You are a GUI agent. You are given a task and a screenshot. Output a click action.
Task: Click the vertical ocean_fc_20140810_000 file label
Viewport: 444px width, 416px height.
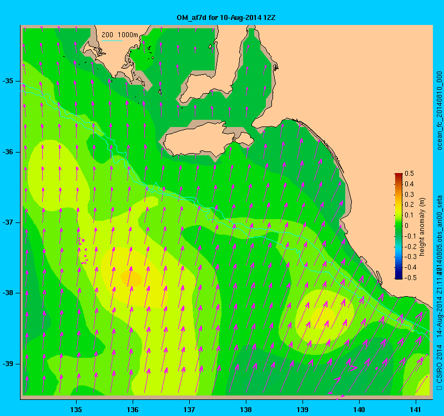point(439,110)
